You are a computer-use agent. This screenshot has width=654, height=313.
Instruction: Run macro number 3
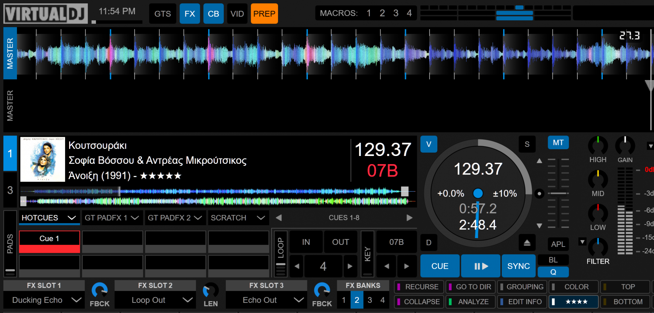coord(396,13)
